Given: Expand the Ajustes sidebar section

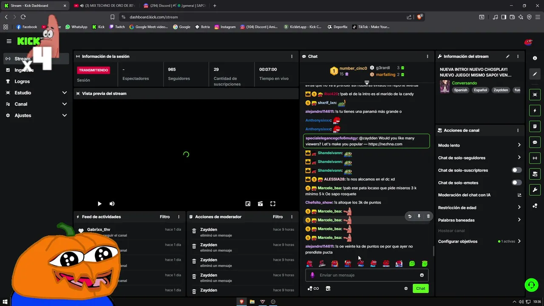Looking at the screenshot, I should tap(65, 115).
